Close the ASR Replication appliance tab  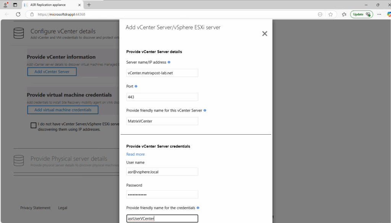pyautogui.click(x=79, y=5)
